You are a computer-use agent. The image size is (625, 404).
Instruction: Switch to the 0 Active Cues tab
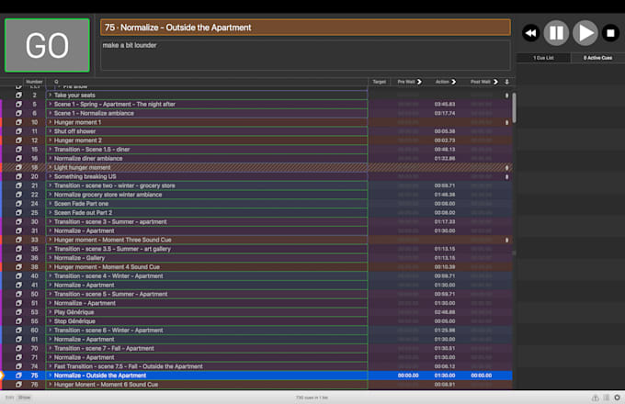[597, 58]
